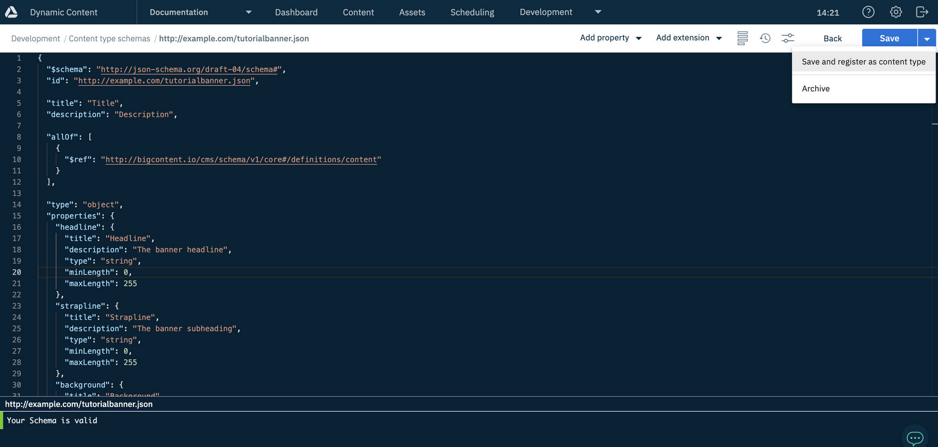The image size is (938, 447).
Task: Open the Development breadcrumb link
Action: [35, 38]
